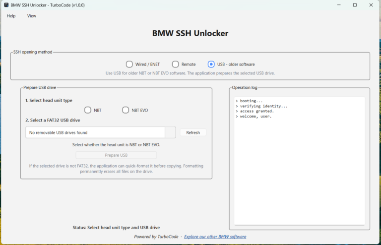Click the 'welcome, user.' log line

pyautogui.click(x=254, y=117)
